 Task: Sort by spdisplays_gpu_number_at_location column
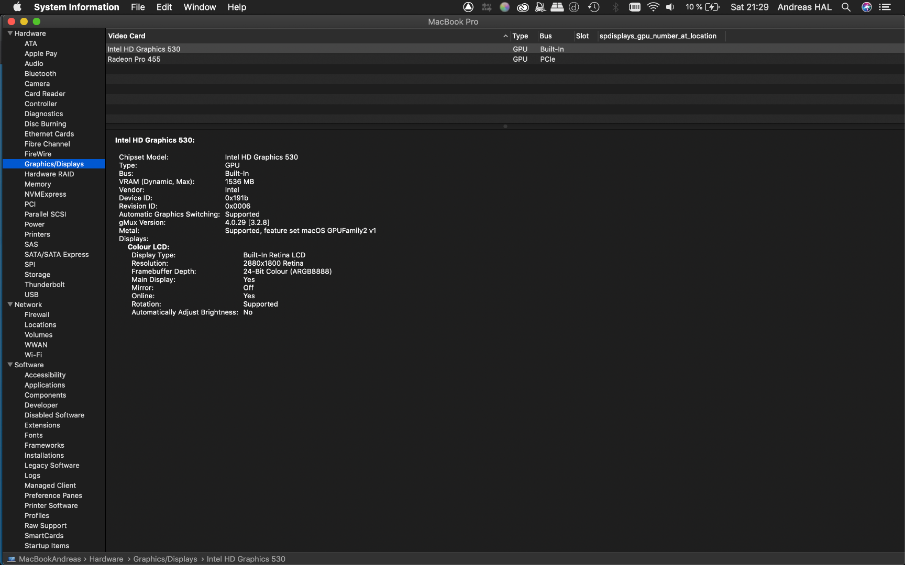click(661, 36)
